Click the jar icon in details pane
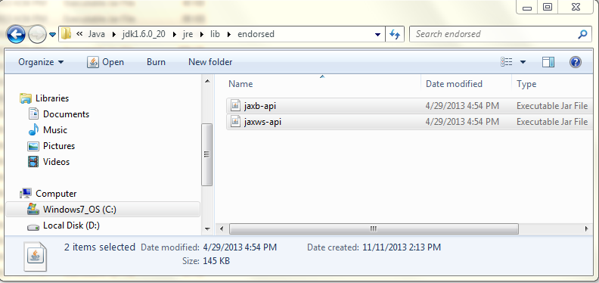 (36, 257)
